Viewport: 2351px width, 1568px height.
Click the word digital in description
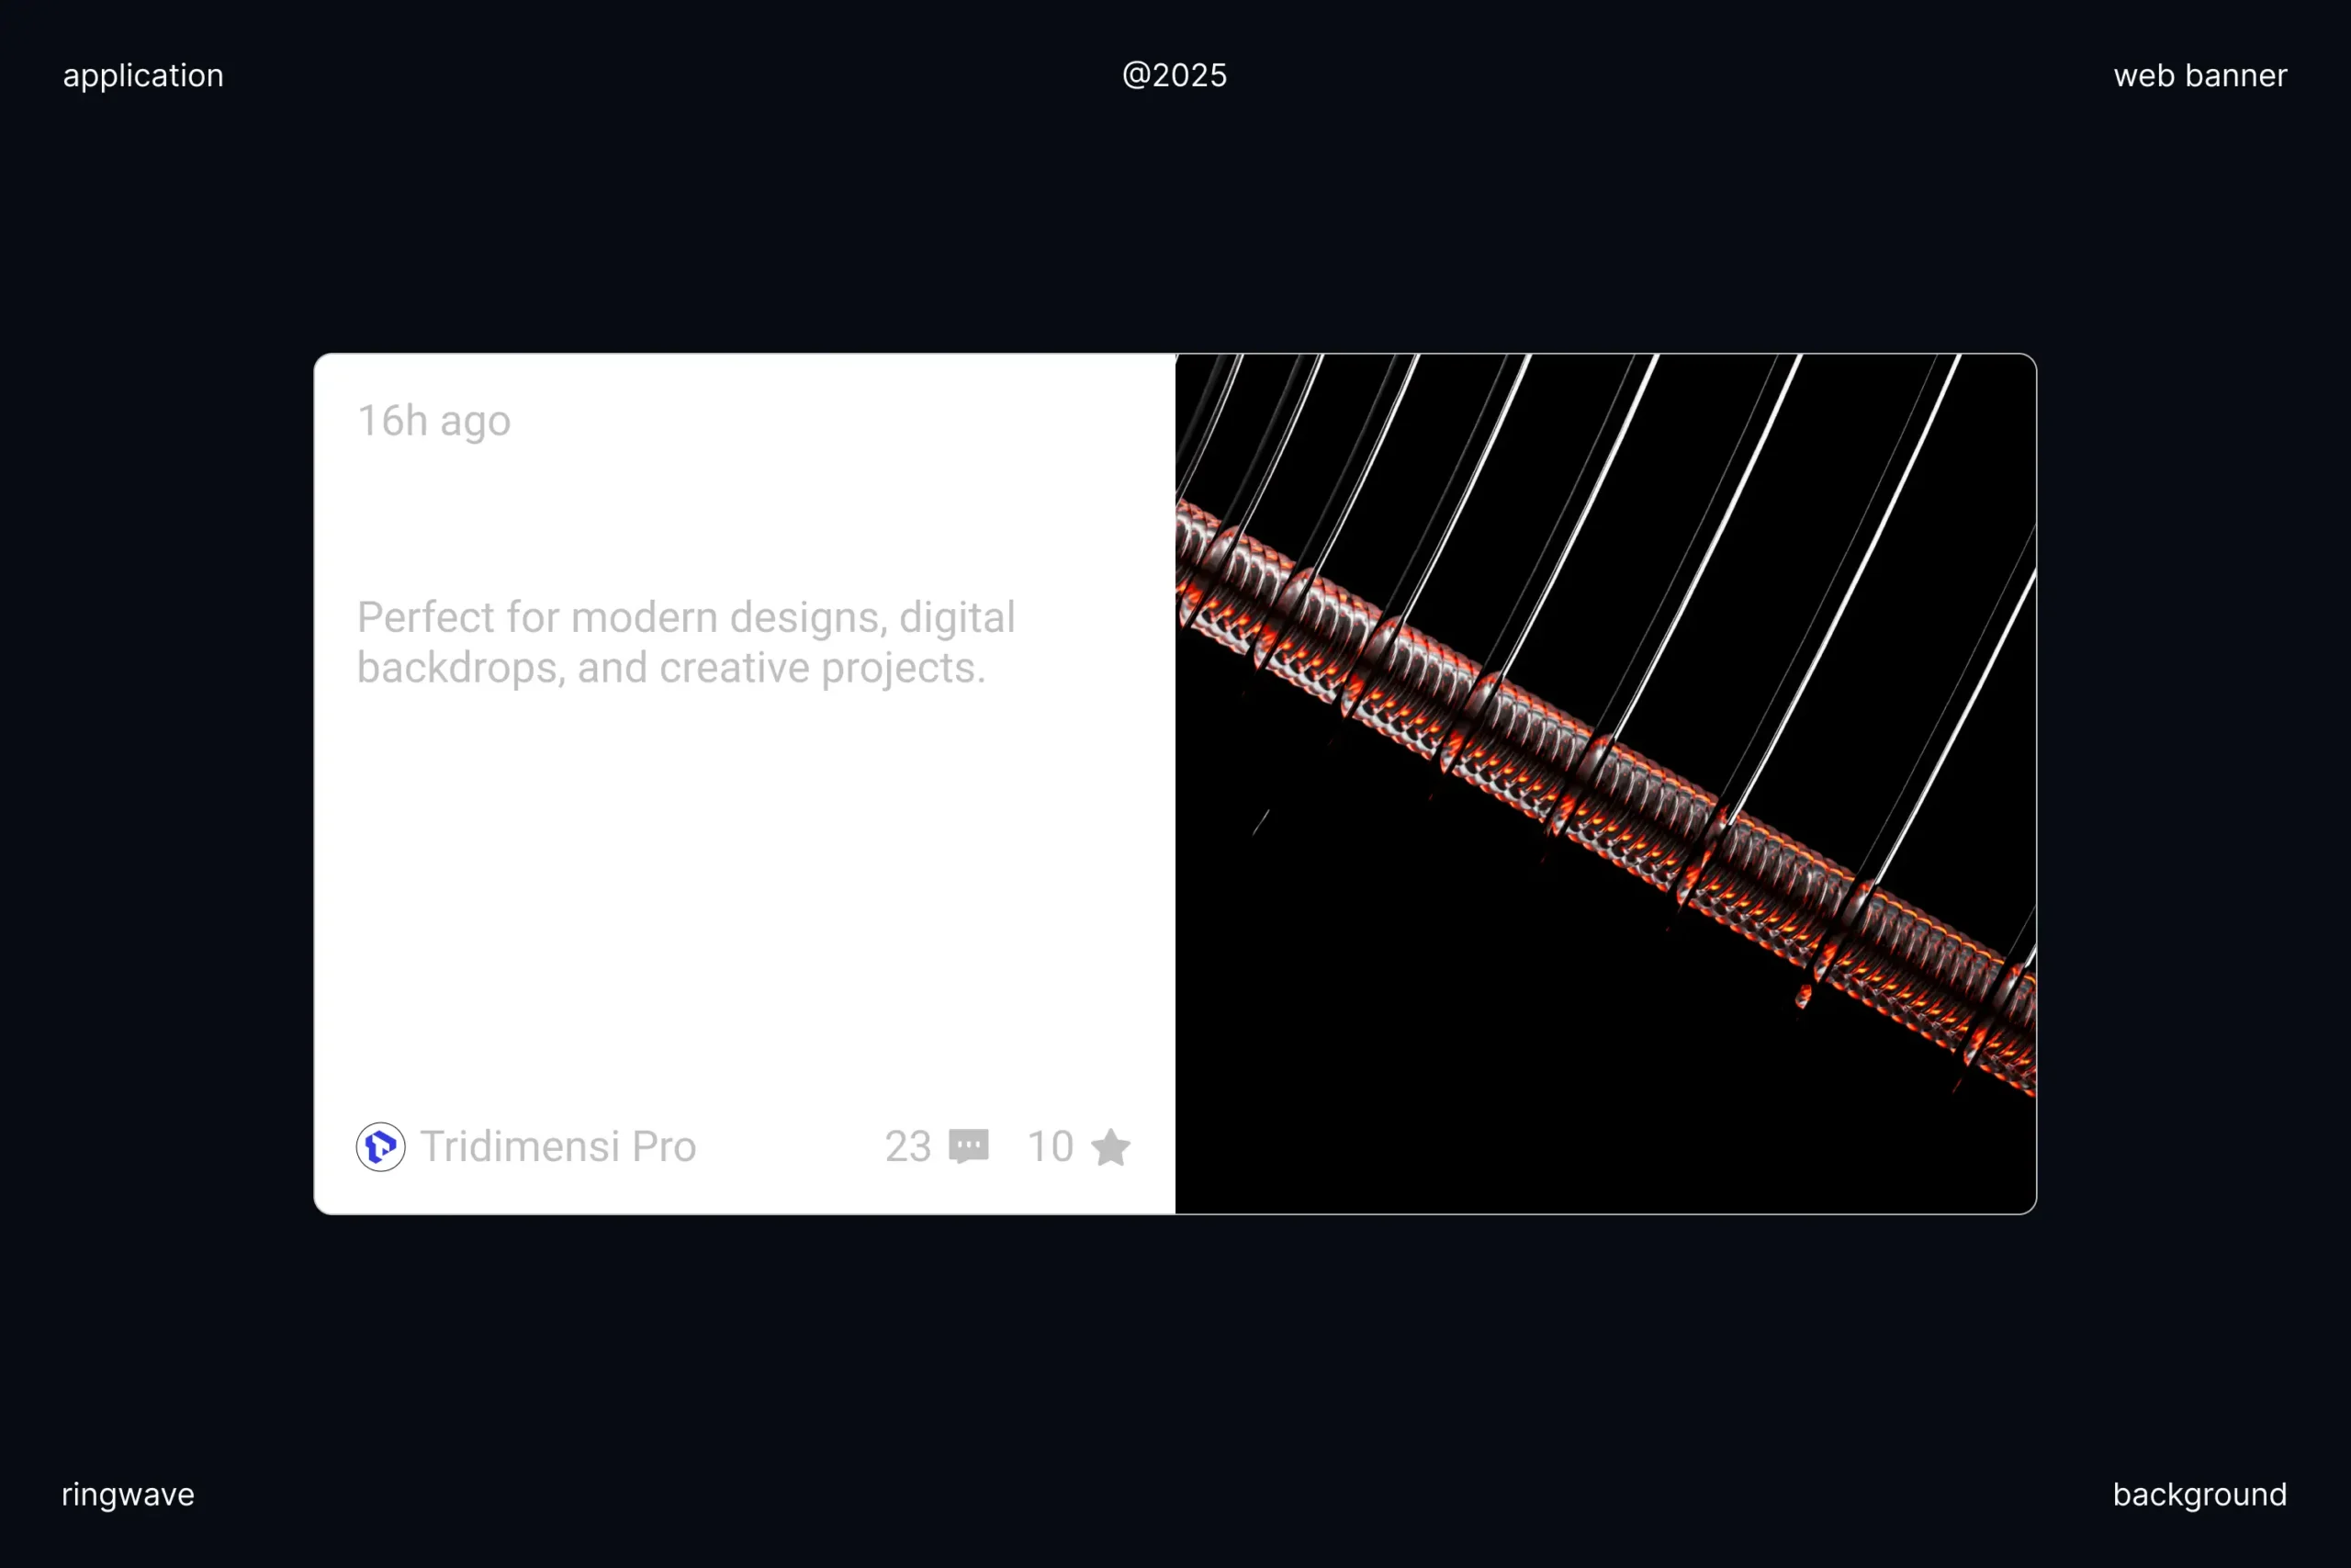click(x=957, y=617)
